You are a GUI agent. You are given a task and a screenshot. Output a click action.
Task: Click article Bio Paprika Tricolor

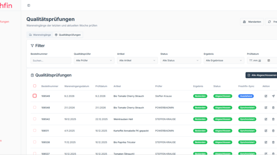tap(125, 143)
